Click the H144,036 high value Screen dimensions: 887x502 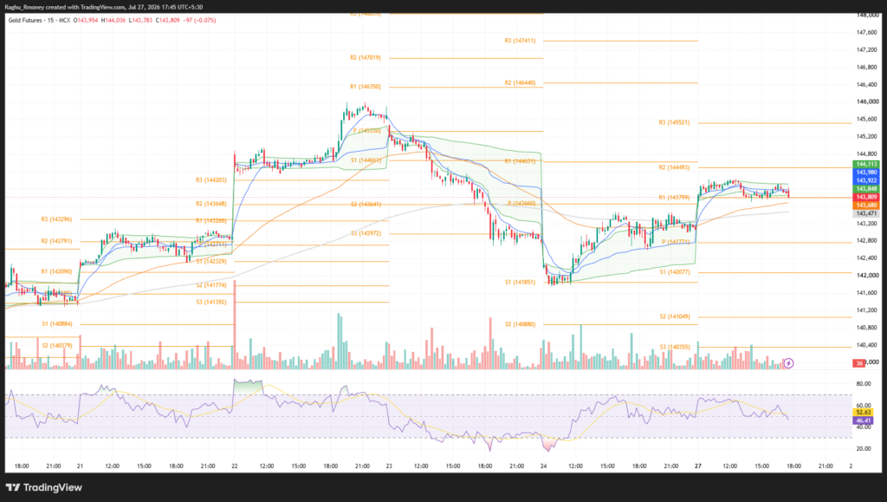click(x=113, y=20)
